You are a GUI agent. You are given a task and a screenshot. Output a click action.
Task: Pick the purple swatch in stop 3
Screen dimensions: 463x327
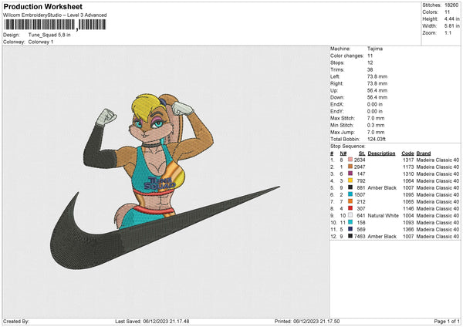[x=350, y=173]
